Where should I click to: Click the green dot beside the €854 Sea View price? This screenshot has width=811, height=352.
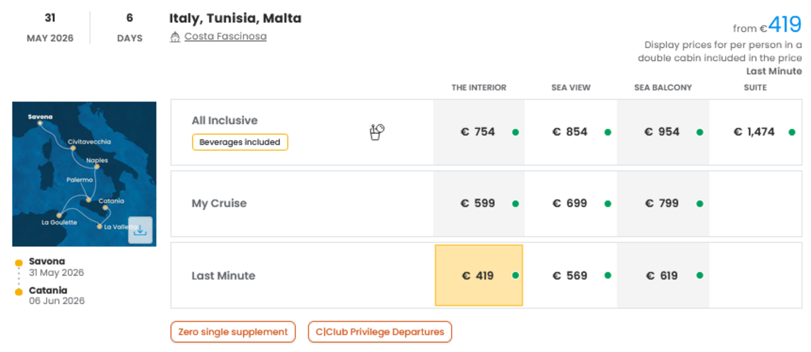click(x=607, y=131)
